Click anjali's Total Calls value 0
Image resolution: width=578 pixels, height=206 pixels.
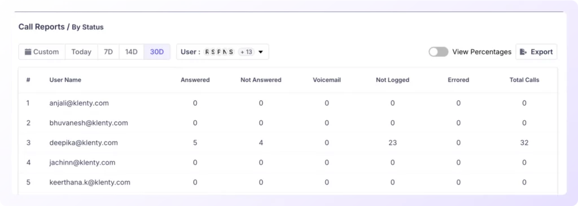point(524,103)
